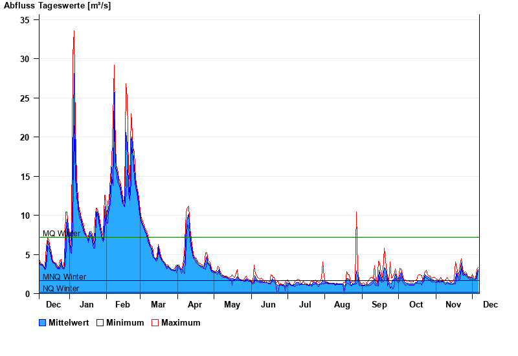
Task: Select the Maximum legend label
Action: pyautogui.click(x=181, y=322)
